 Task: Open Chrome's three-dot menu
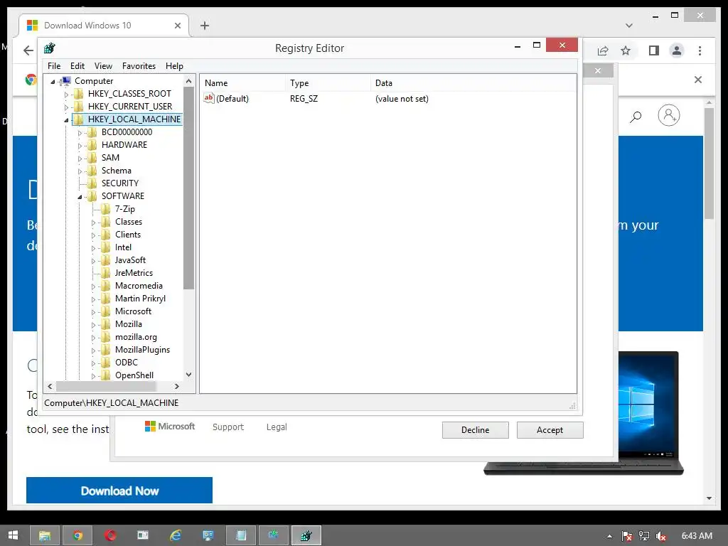tap(700, 50)
